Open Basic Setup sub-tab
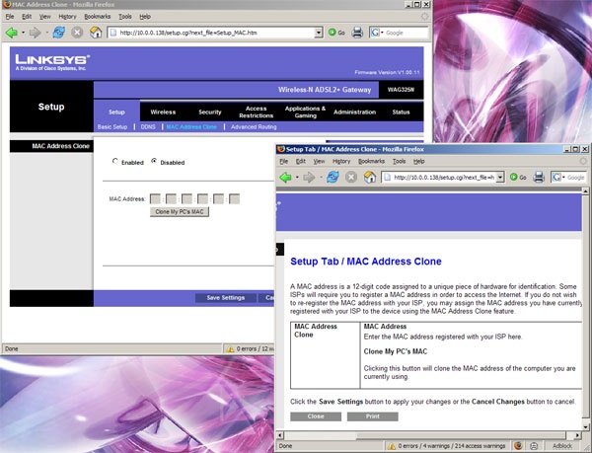592x453 pixels. tap(112, 127)
